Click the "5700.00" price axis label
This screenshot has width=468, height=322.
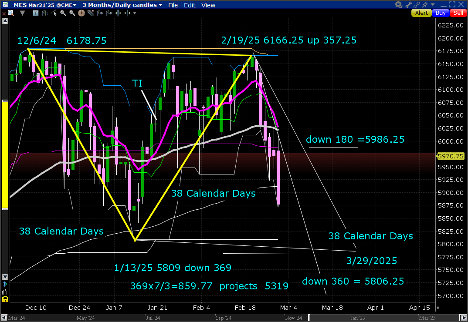pyautogui.click(x=451, y=296)
